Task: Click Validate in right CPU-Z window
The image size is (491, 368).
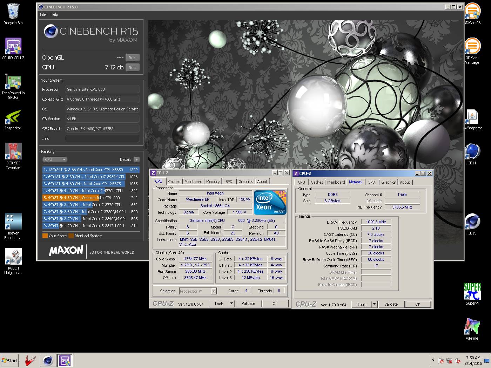Action: 391,304
